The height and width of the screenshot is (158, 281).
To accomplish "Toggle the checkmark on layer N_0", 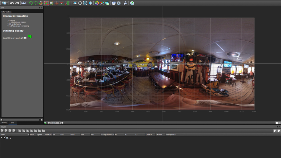I will pyautogui.click(x=4, y=138).
